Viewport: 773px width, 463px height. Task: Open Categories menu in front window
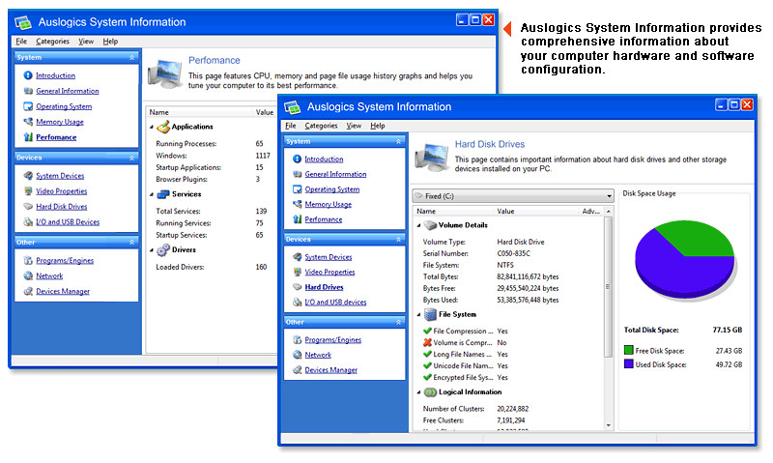tap(321, 126)
